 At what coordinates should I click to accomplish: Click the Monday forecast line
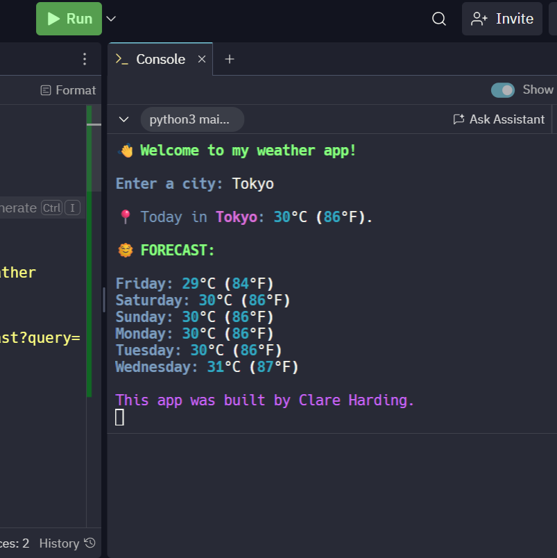pyautogui.click(x=194, y=334)
